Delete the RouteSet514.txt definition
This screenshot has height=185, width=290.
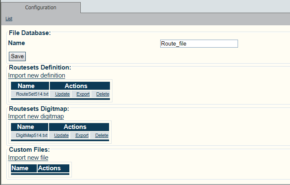tap(102, 94)
